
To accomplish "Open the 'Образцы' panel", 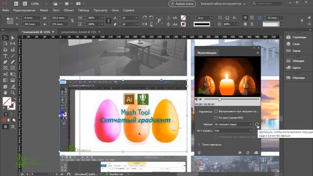I will click(x=295, y=78).
